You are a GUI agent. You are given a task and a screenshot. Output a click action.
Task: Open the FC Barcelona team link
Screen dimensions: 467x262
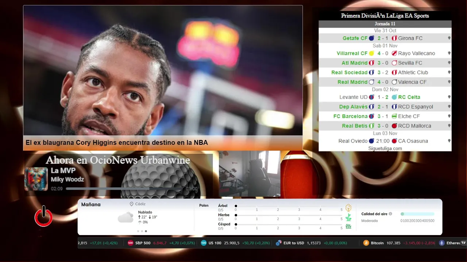350,116
